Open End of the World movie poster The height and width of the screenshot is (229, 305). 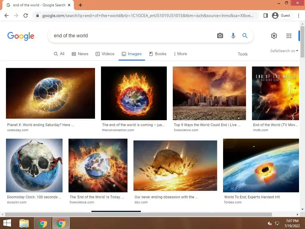(276, 93)
